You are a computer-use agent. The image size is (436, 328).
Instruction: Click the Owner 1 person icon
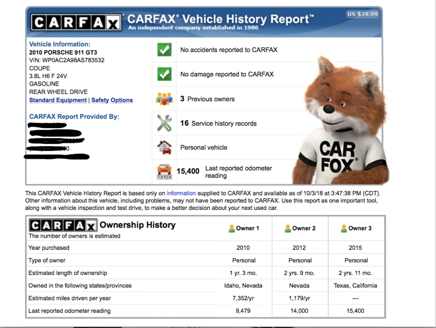tap(231, 229)
